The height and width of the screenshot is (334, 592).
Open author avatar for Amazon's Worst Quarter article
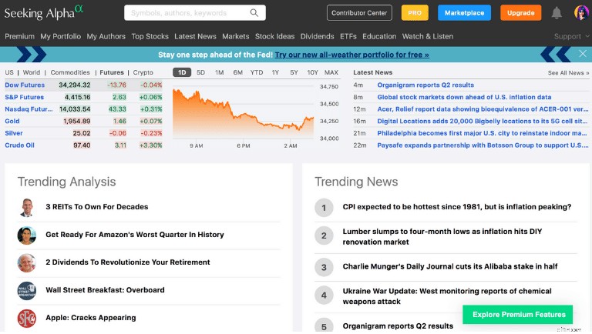27,235
